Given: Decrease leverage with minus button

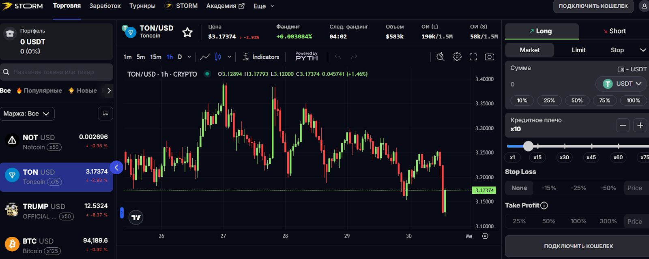Looking at the screenshot, I should point(623,126).
